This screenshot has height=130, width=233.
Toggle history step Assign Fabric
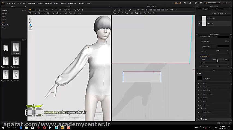tap(199, 112)
